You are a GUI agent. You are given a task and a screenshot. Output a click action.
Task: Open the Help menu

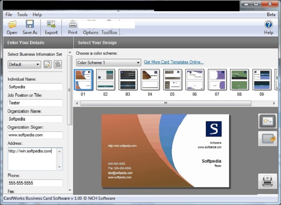pyautogui.click(x=37, y=14)
